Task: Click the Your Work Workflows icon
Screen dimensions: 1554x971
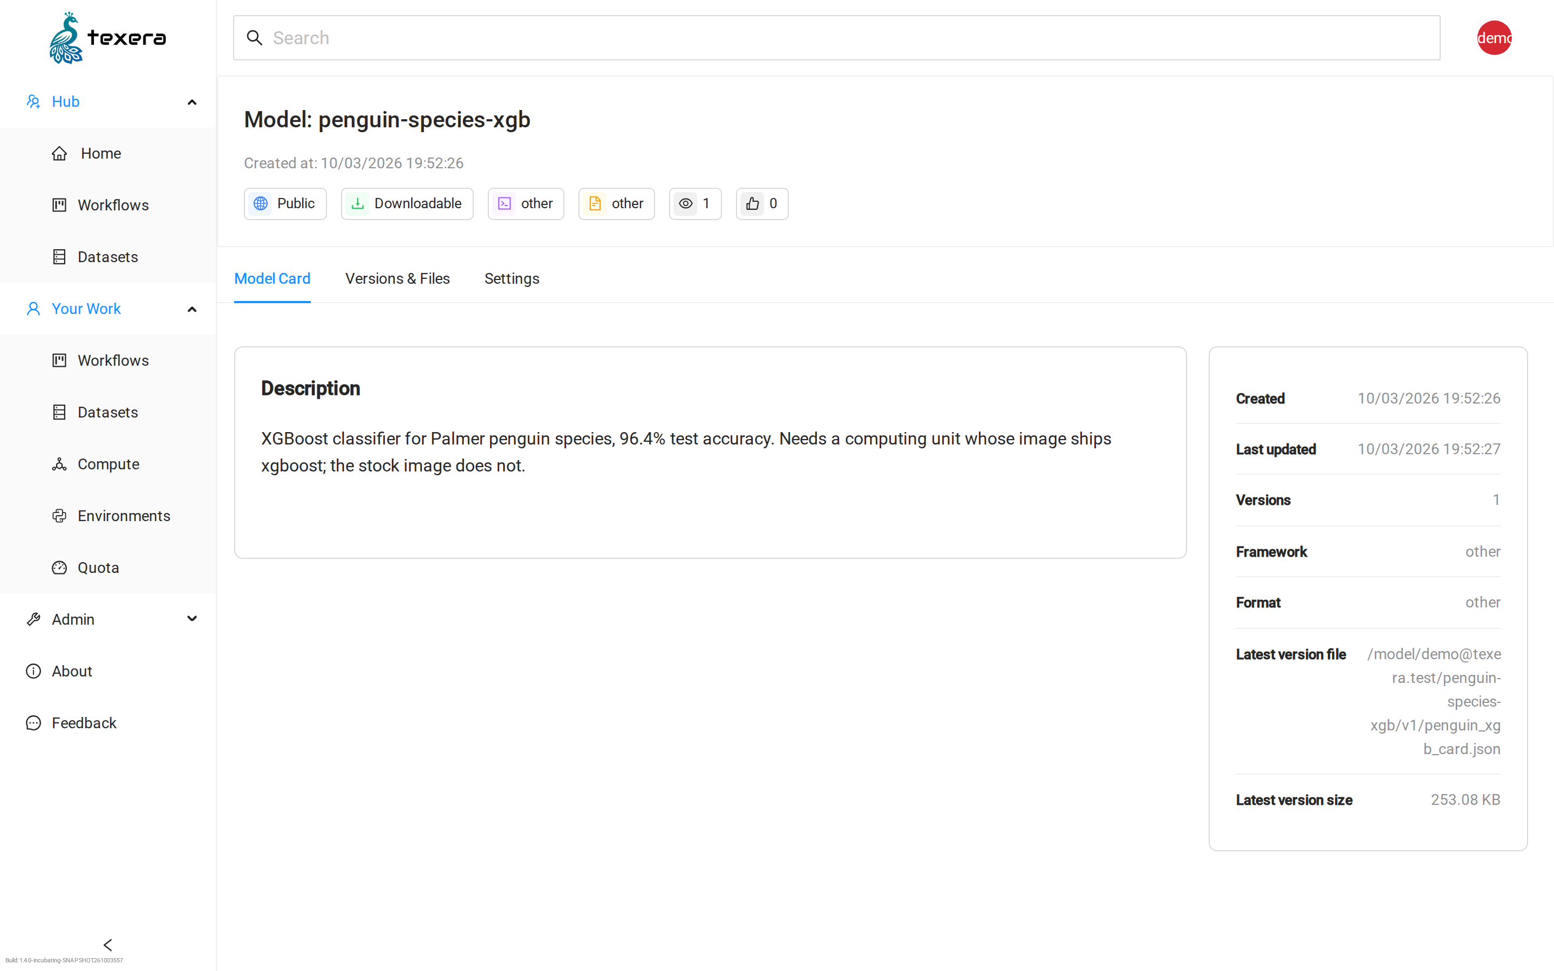Action: [x=59, y=360]
